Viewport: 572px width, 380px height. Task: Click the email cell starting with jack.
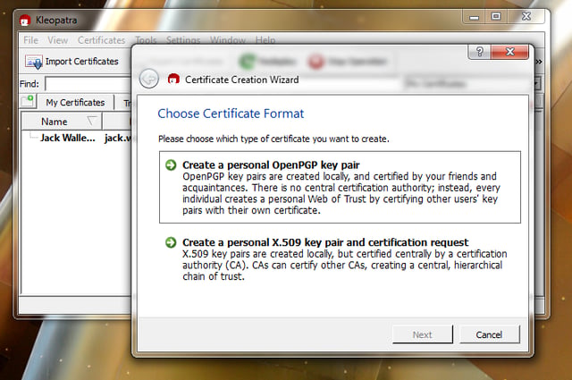coord(117,138)
